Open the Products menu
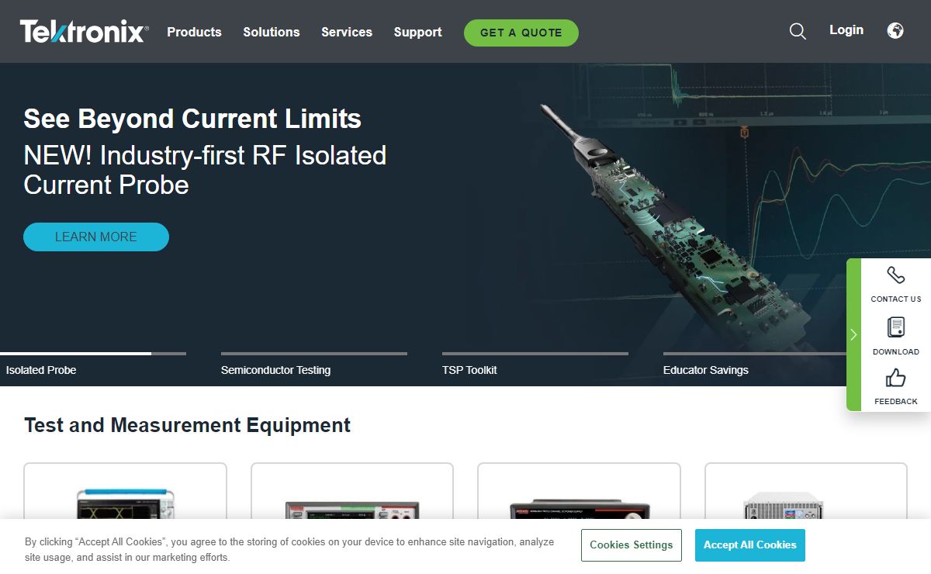This screenshot has height=574, width=931. tap(194, 32)
